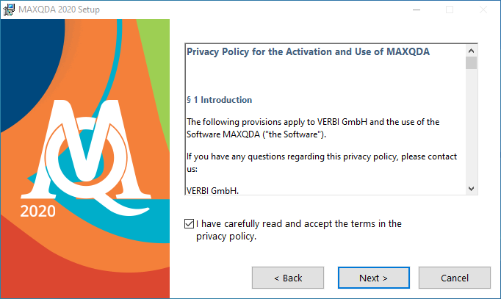Minimize the MAXQDA 2020 Setup window
The image size is (501, 299).
pos(417,10)
